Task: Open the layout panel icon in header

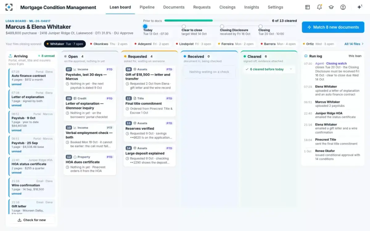Action: click(307, 7)
